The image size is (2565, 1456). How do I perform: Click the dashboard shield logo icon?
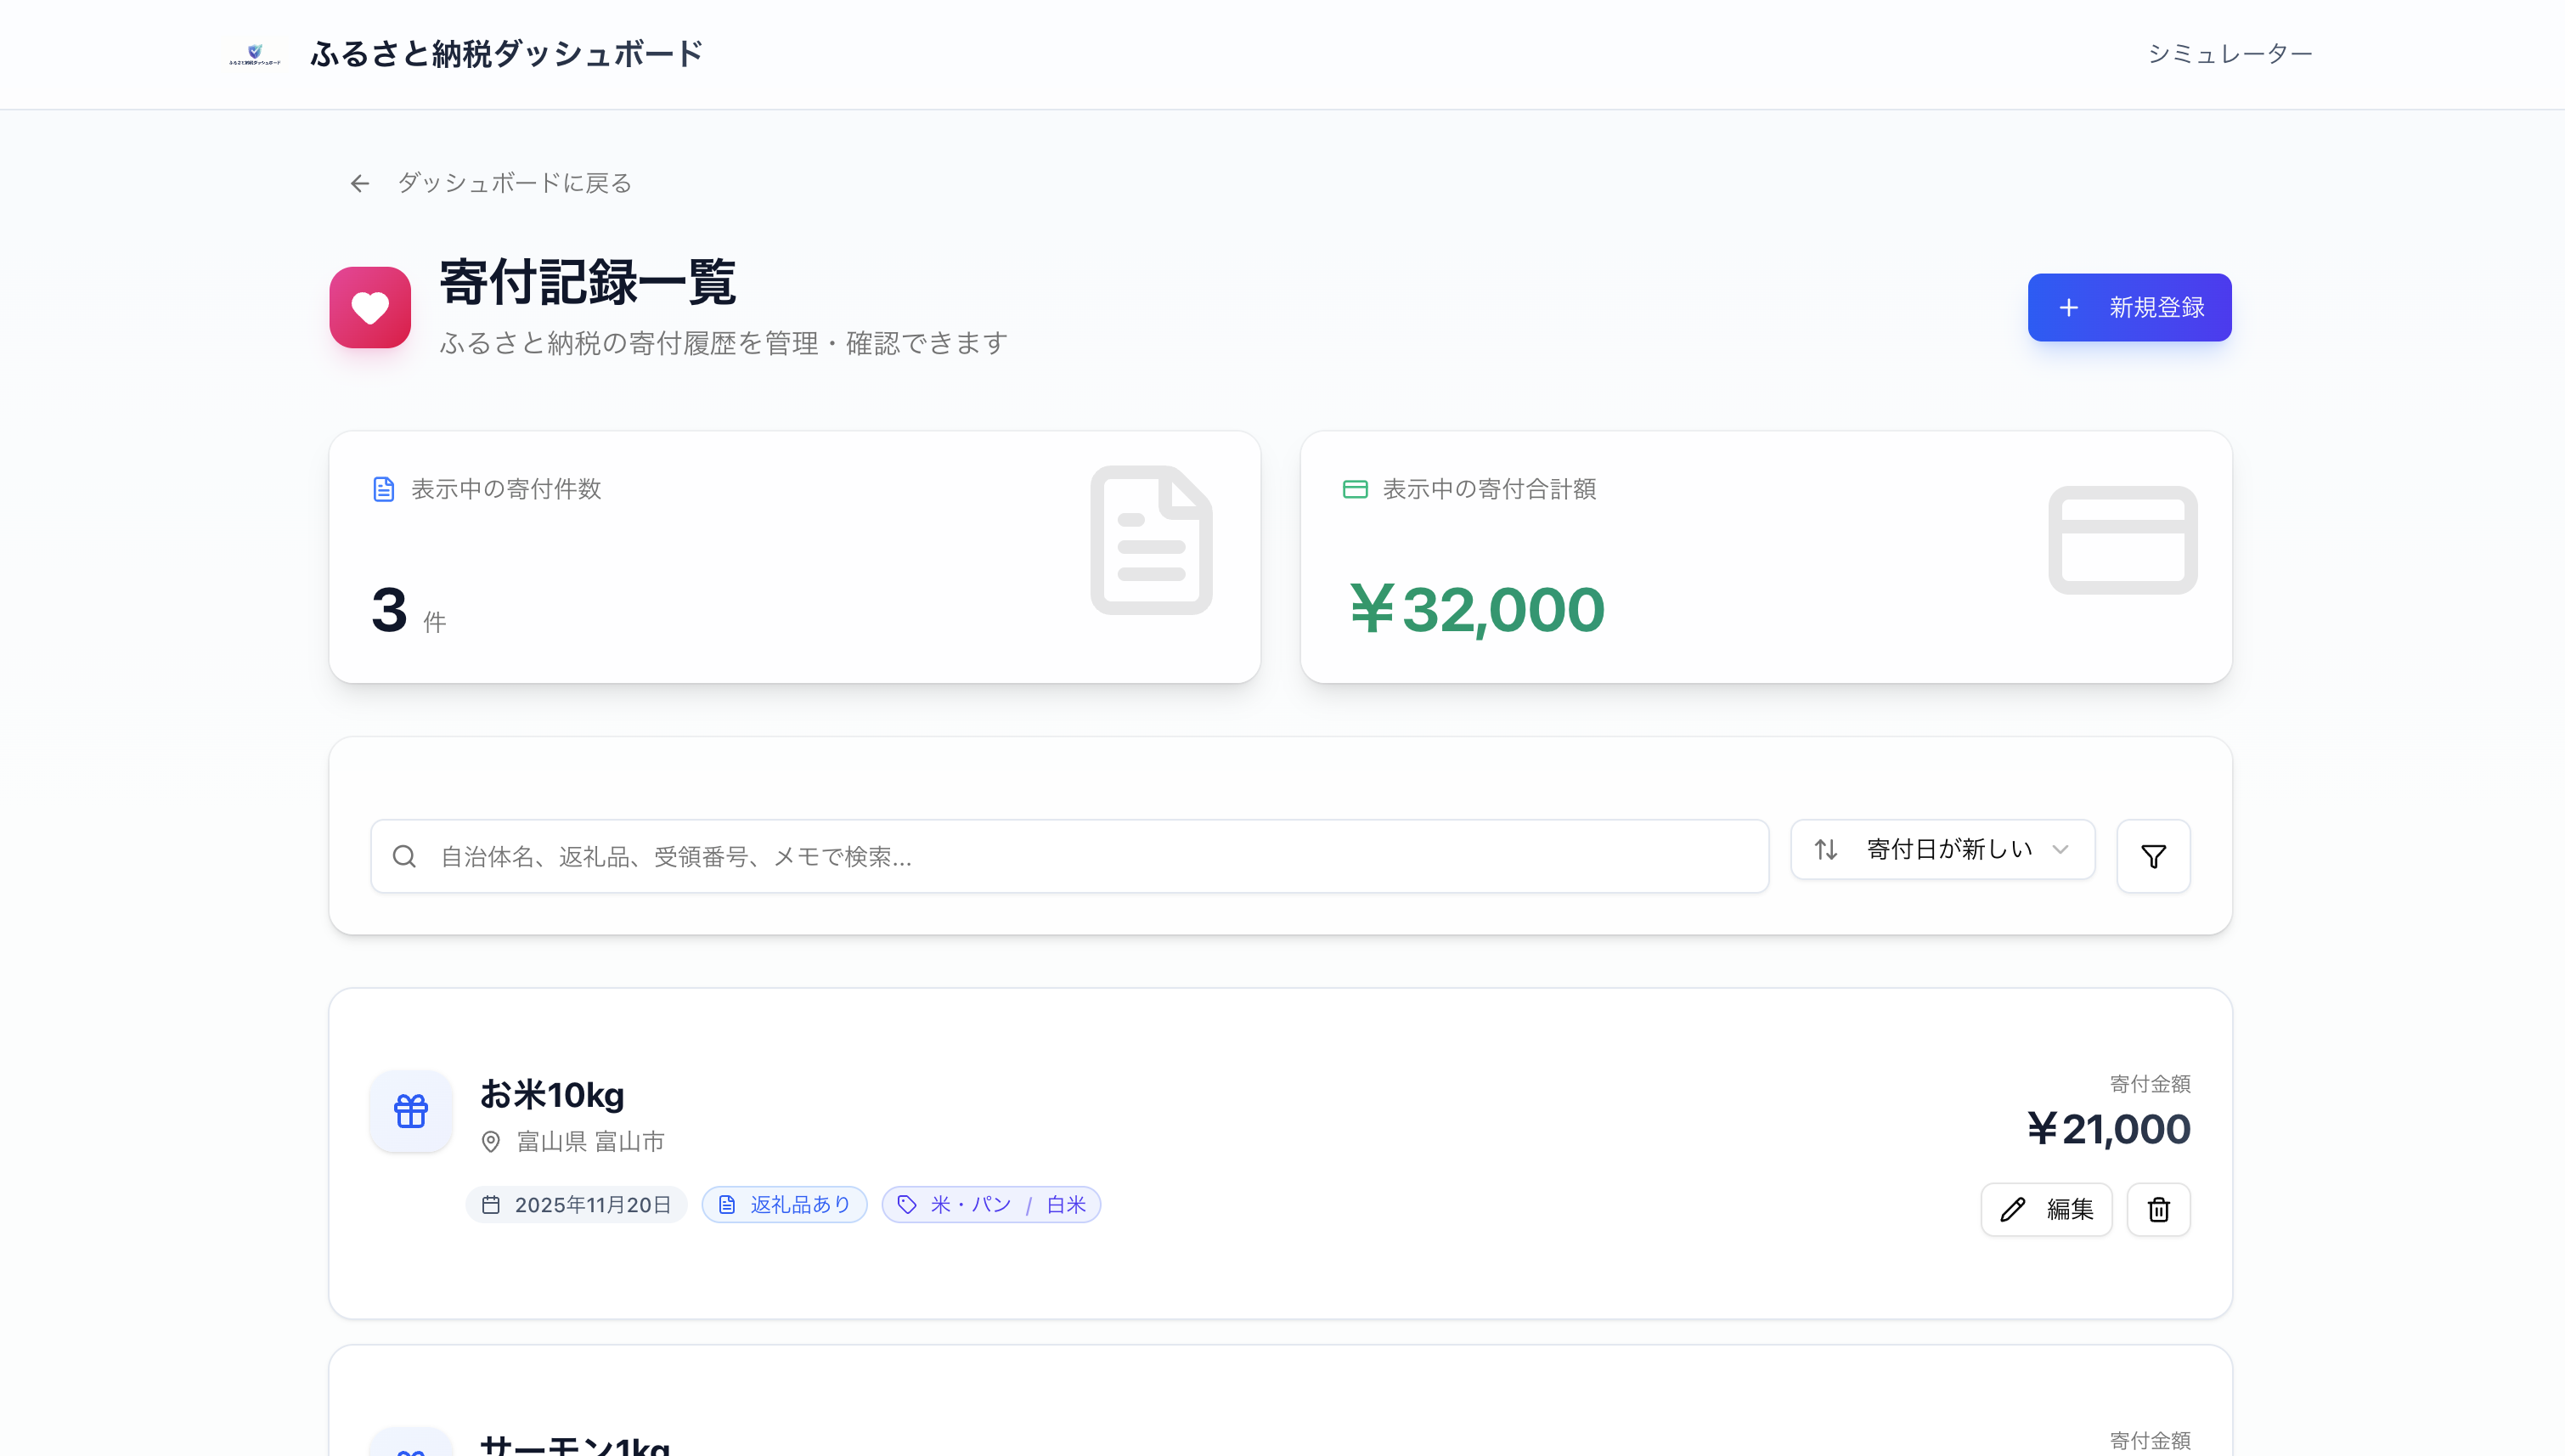pos(254,53)
